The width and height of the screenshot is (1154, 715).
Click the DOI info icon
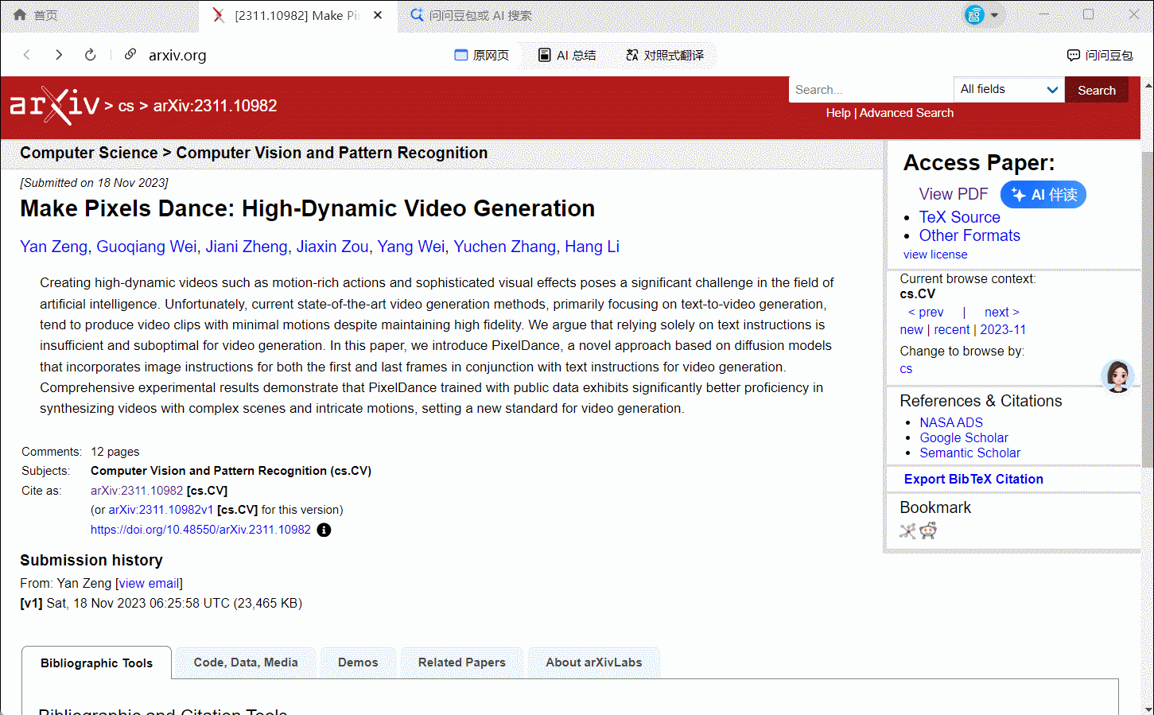click(324, 530)
